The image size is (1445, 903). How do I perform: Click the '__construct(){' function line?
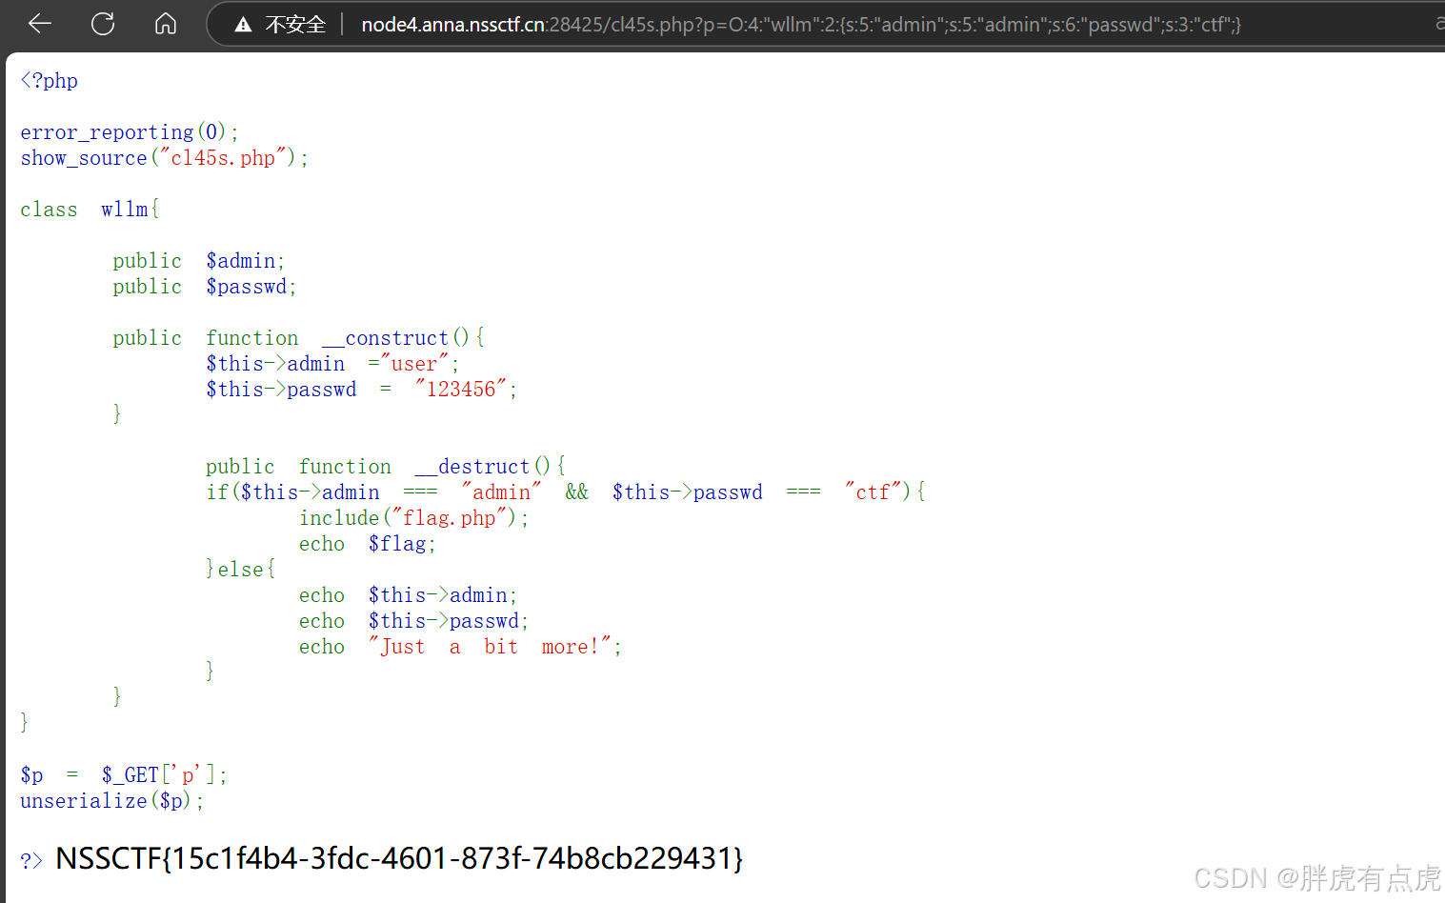point(299,338)
